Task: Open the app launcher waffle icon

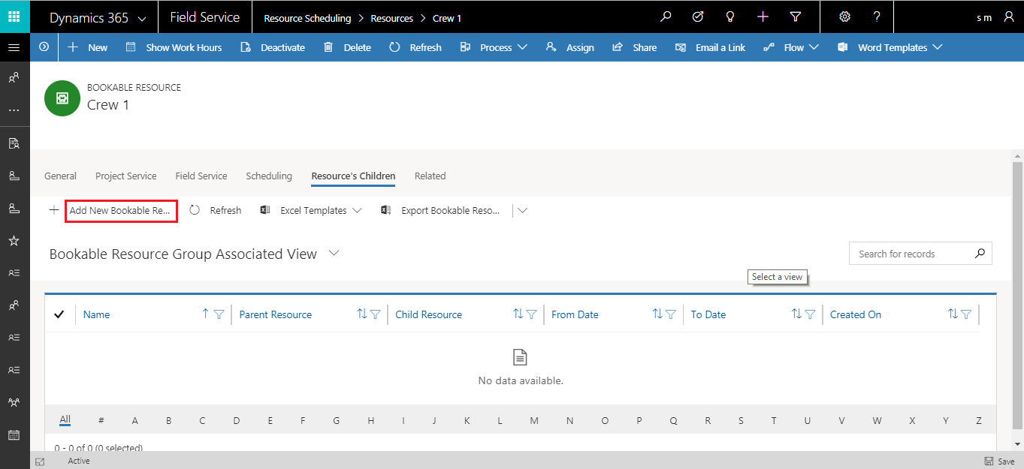Action: tap(14, 17)
